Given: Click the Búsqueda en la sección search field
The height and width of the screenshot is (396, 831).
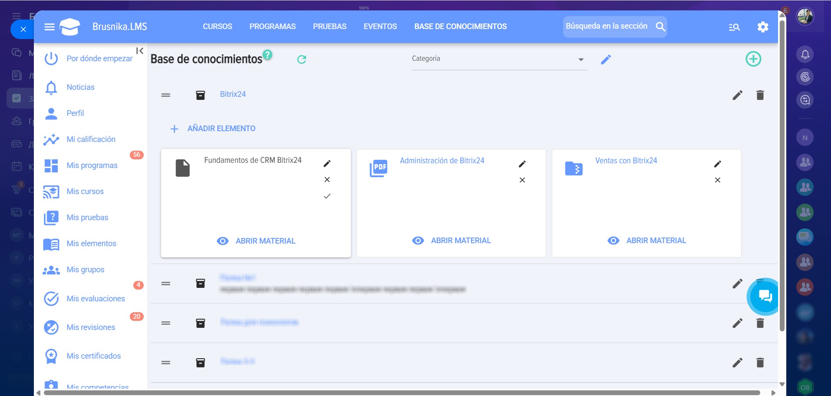Looking at the screenshot, I should click(x=607, y=26).
